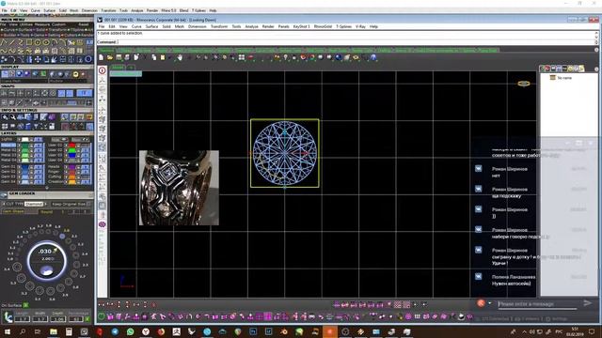Select the Line tool in Matrix main menu
The height and width of the screenshot is (338, 602).
(12, 42)
